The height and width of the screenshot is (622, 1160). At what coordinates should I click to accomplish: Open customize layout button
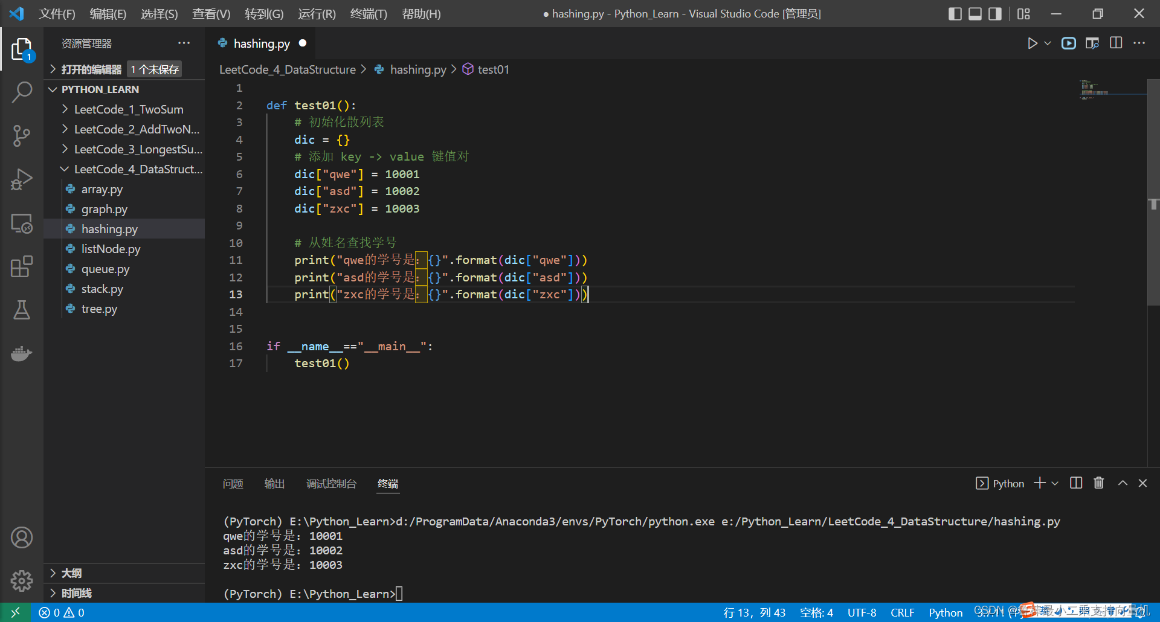pyautogui.click(x=1023, y=14)
